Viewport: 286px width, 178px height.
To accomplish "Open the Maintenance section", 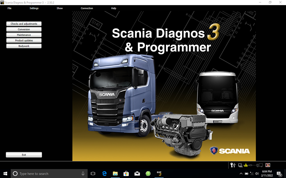I will pyautogui.click(x=24, y=35).
